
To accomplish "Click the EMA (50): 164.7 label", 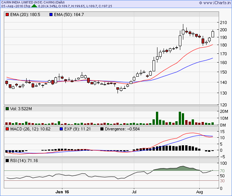I will coord(69,14).
